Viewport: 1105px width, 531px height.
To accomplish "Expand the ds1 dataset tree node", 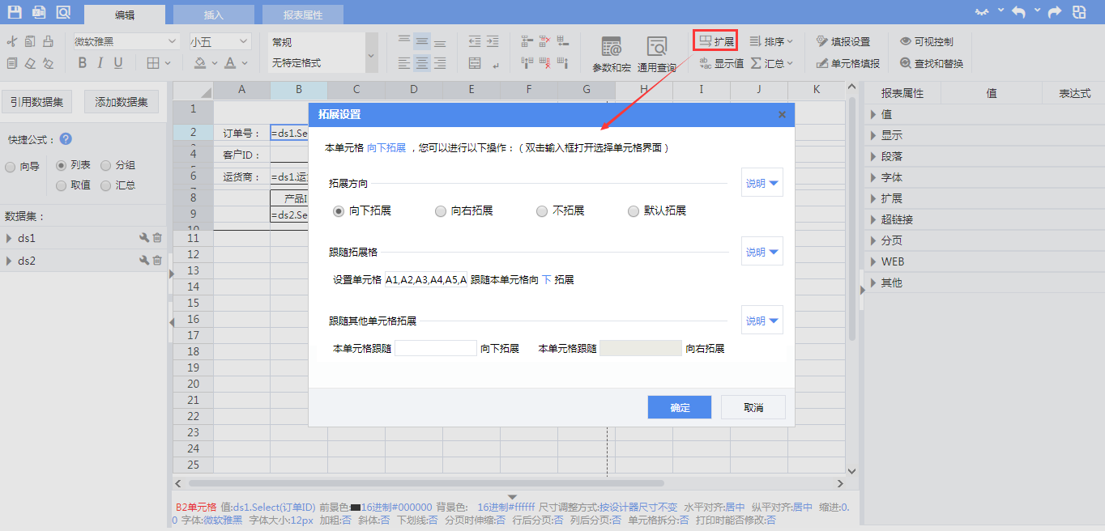I will (9, 238).
